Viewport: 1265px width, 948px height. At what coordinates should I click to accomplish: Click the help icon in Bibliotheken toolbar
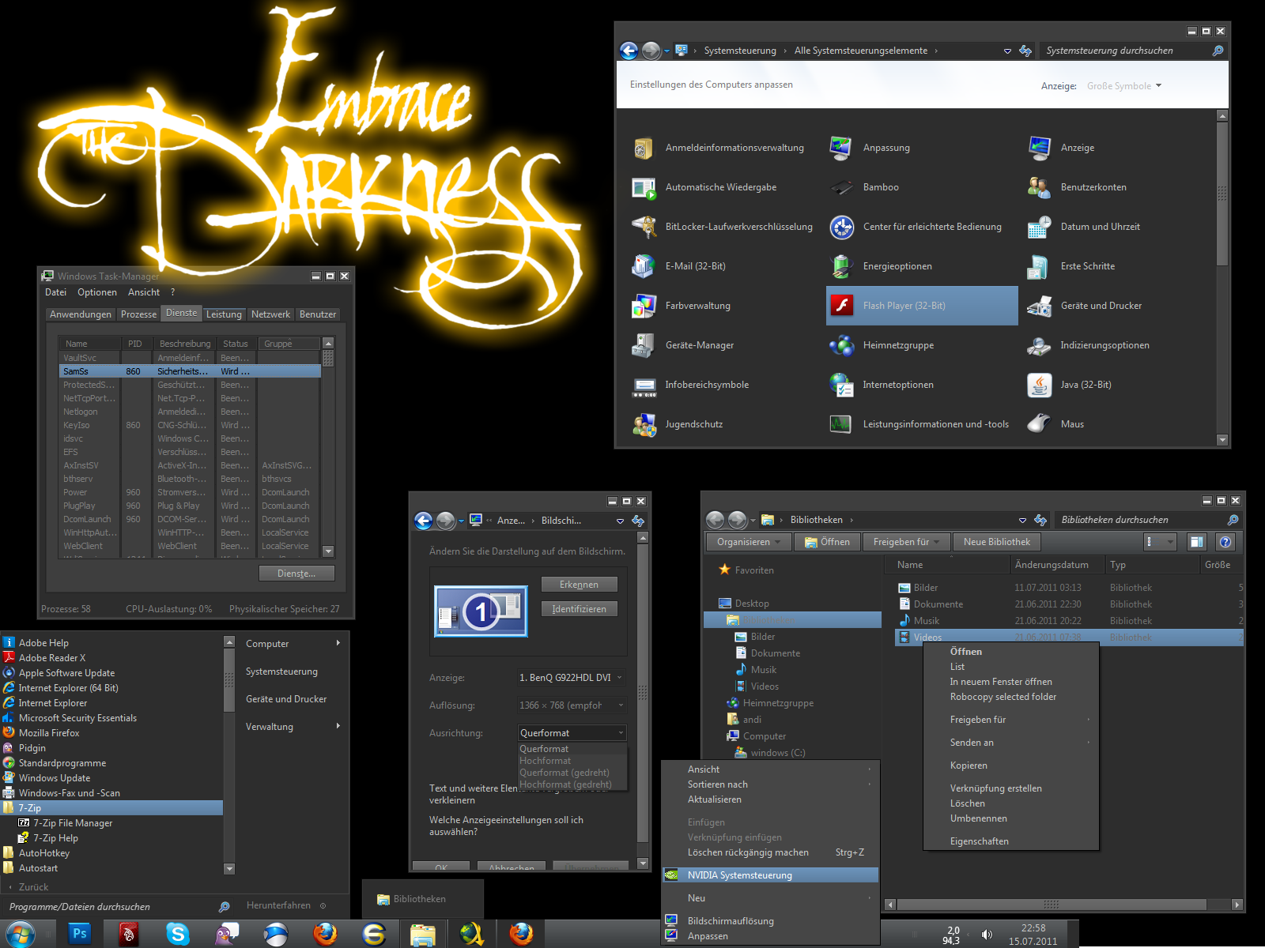pyautogui.click(x=1225, y=542)
